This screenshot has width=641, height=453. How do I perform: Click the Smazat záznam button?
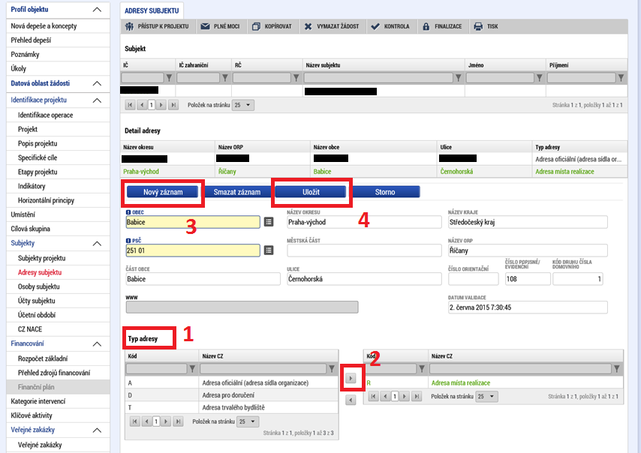click(x=236, y=192)
